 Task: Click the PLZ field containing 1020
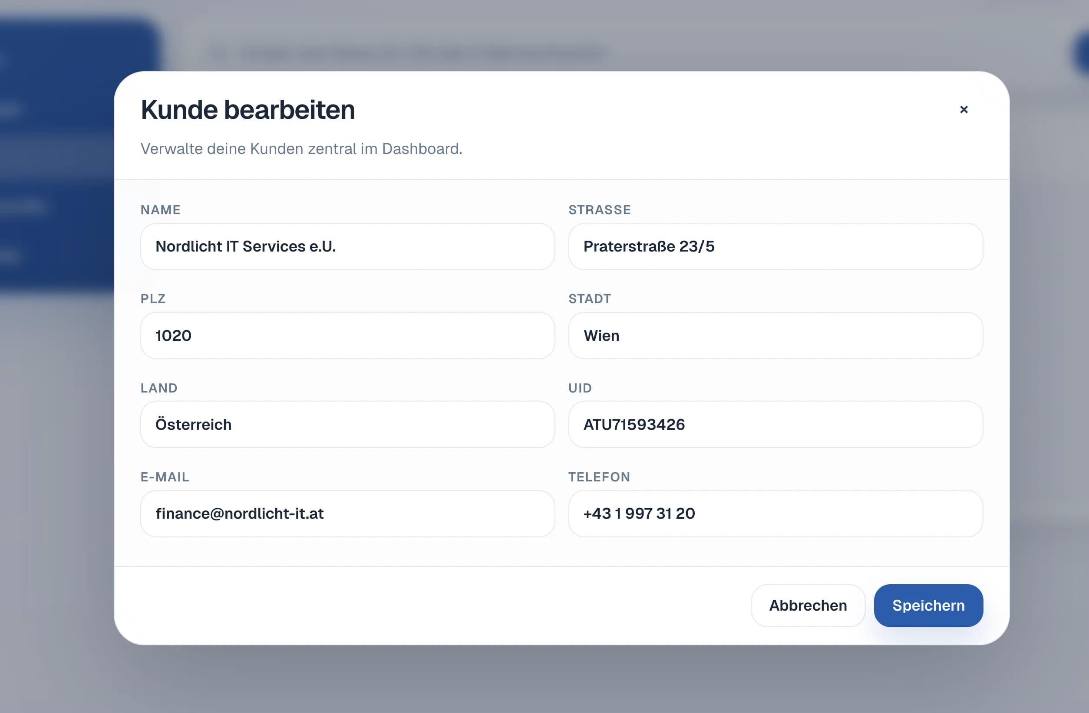click(348, 336)
